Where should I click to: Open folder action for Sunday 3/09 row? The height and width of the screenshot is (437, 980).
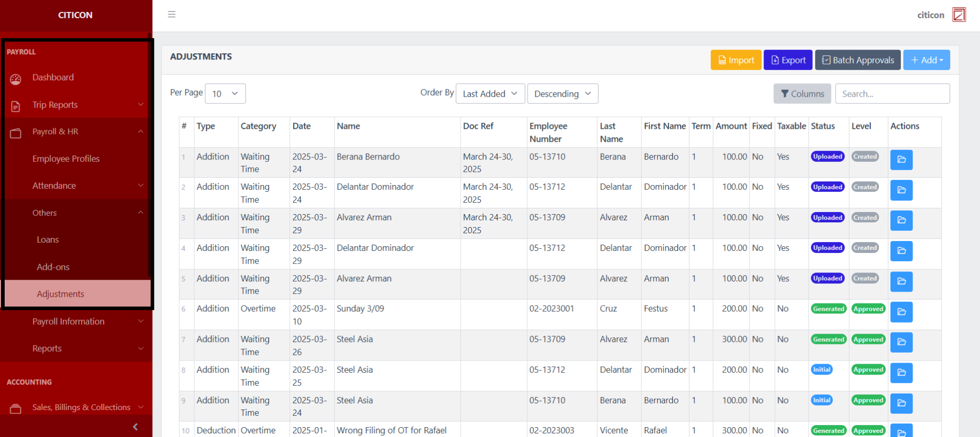(901, 312)
